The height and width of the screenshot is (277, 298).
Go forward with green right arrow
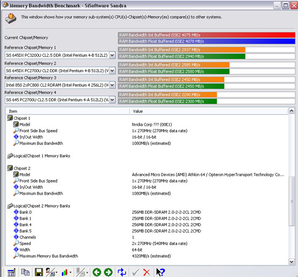pyautogui.click(x=108, y=273)
